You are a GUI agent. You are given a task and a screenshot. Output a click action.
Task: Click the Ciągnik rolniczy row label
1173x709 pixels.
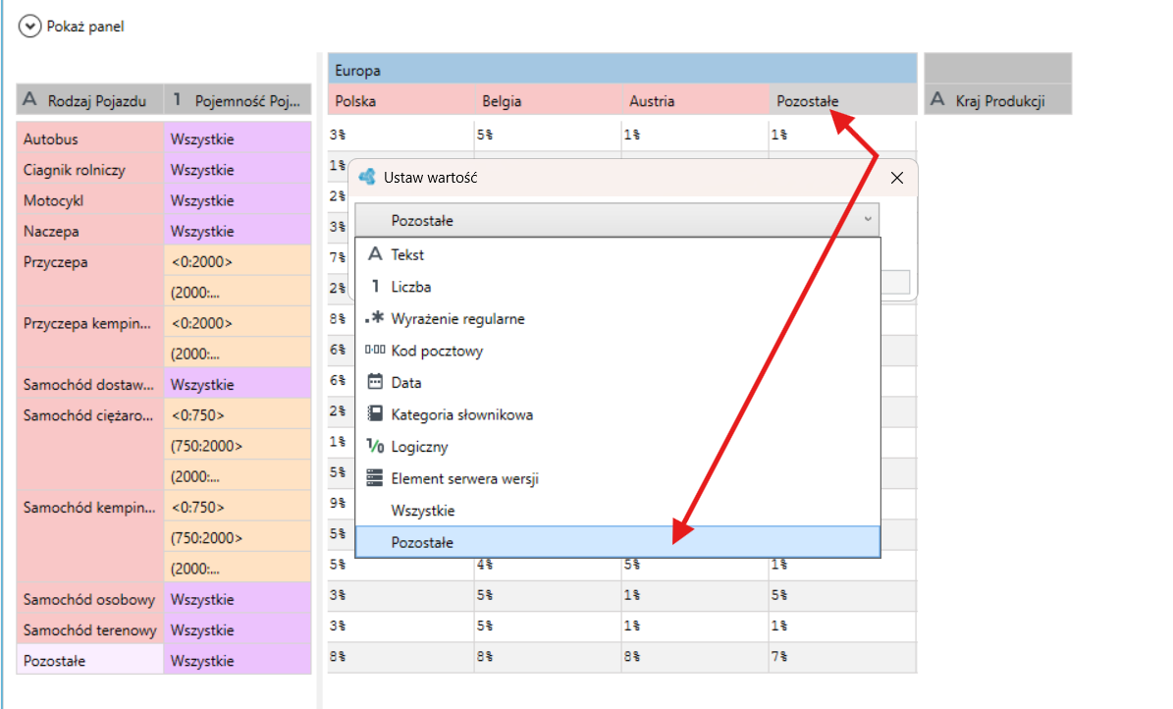[x=89, y=170]
